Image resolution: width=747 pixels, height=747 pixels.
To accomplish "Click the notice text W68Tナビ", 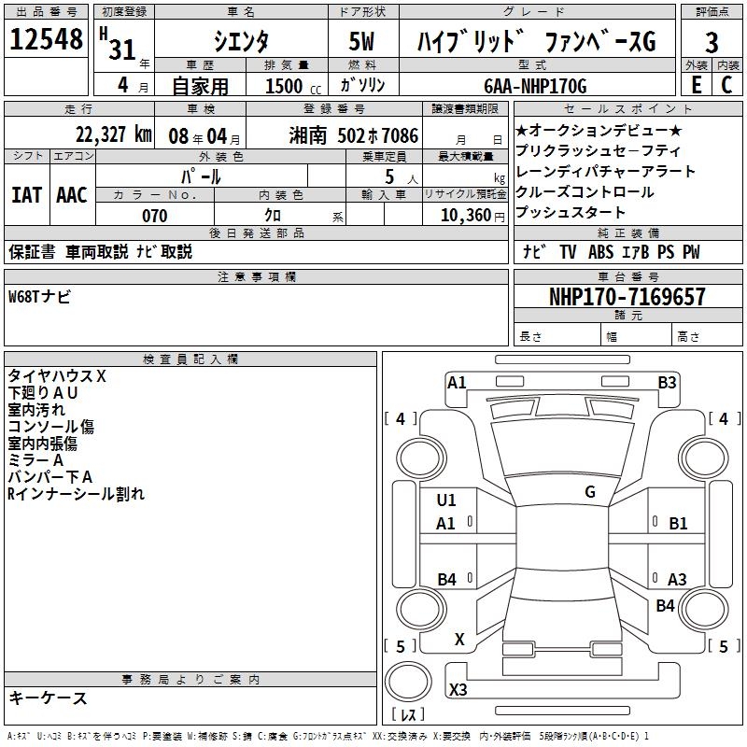I will point(39,297).
